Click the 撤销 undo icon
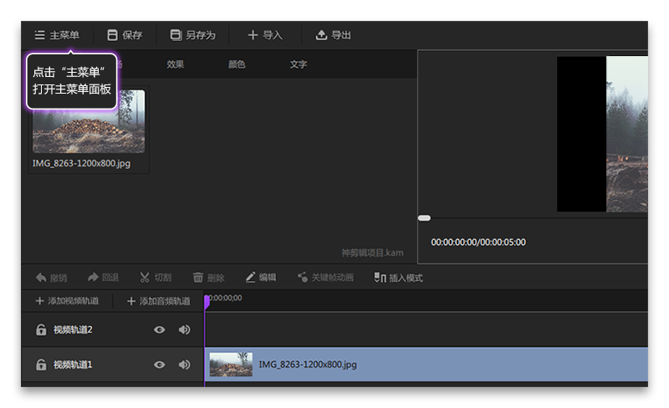The width and height of the screenshot is (669, 408). click(41, 278)
